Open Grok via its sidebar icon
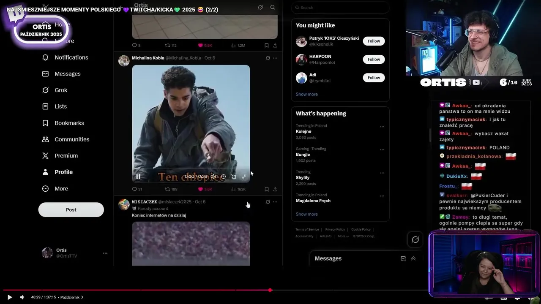The image size is (541, 304). pyautogui.click(x=45, y=90)
